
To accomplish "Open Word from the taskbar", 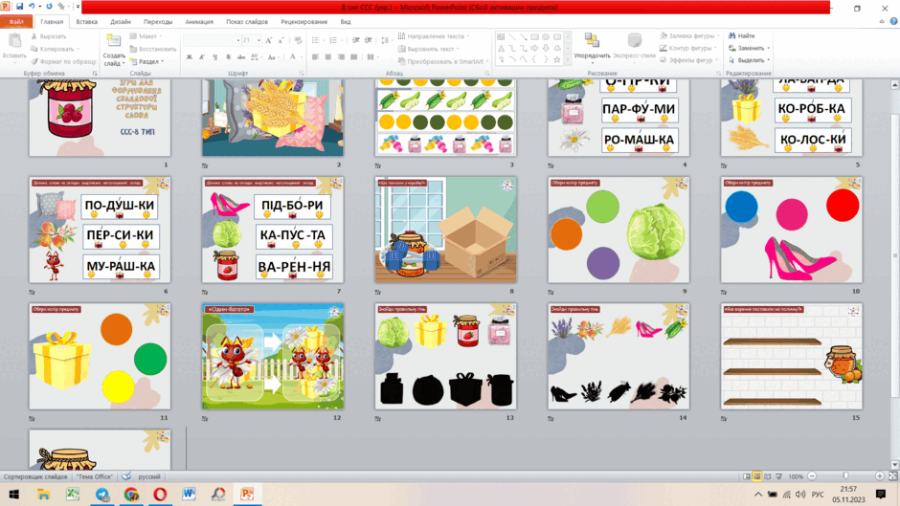I will 189,494.
